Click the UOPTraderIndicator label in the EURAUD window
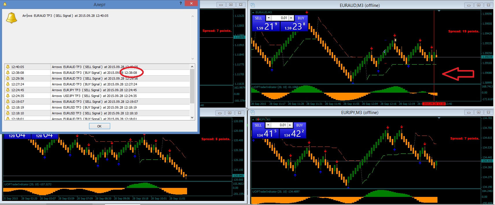 click(x=275, y=87)
